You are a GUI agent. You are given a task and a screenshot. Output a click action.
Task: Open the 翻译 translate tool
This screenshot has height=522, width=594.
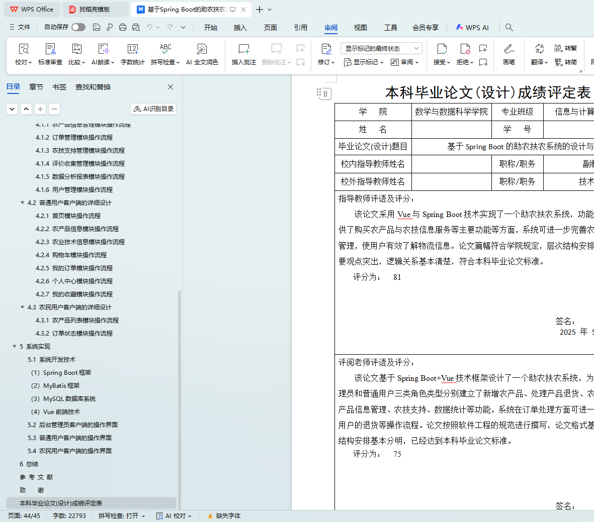point(539,54)
